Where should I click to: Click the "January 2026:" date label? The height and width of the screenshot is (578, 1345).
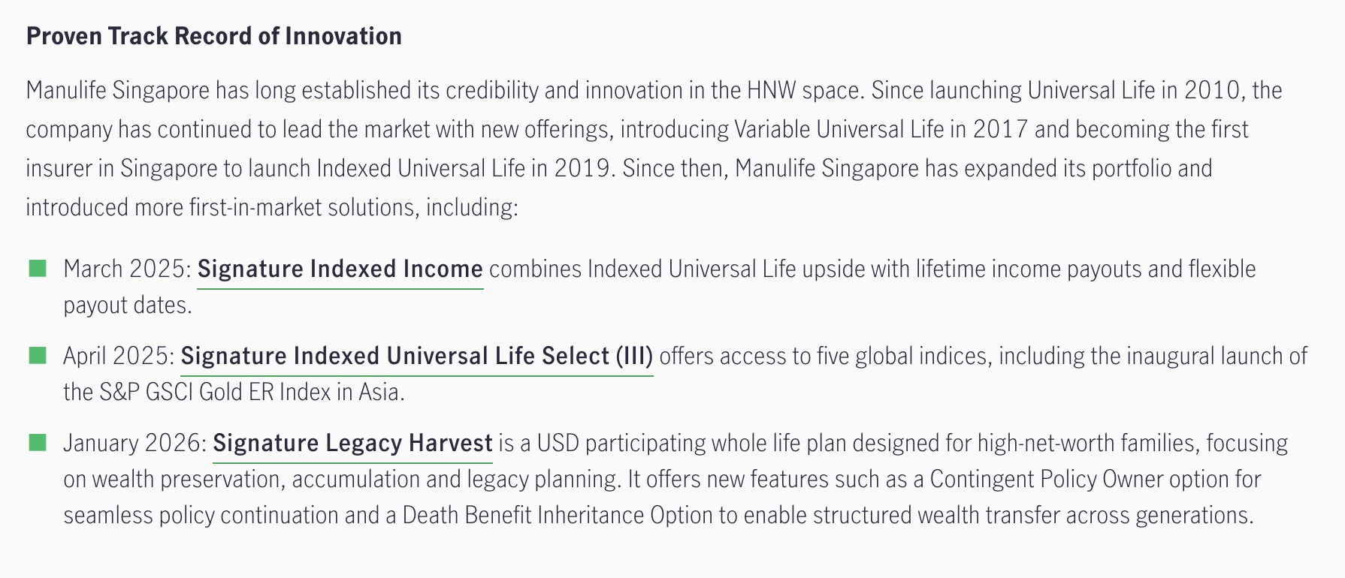tap(134, 443)
